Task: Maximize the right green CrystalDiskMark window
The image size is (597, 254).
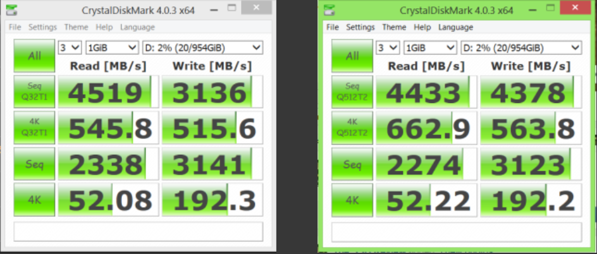Action: click(x=550, y=8)
